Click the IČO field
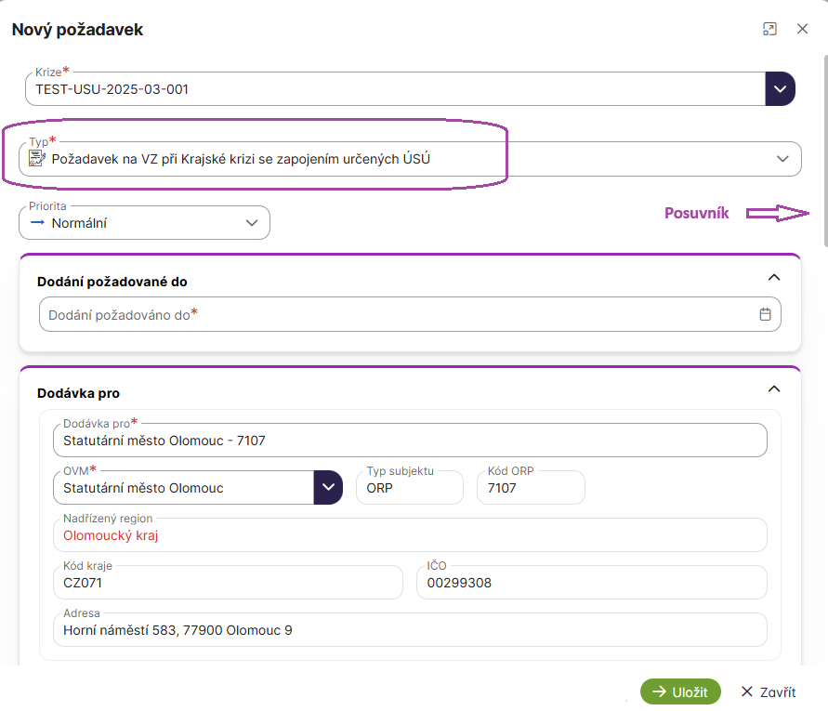 point(591,583)
